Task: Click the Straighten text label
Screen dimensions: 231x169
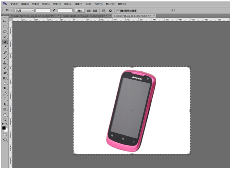Action: (x=95, y=11)
